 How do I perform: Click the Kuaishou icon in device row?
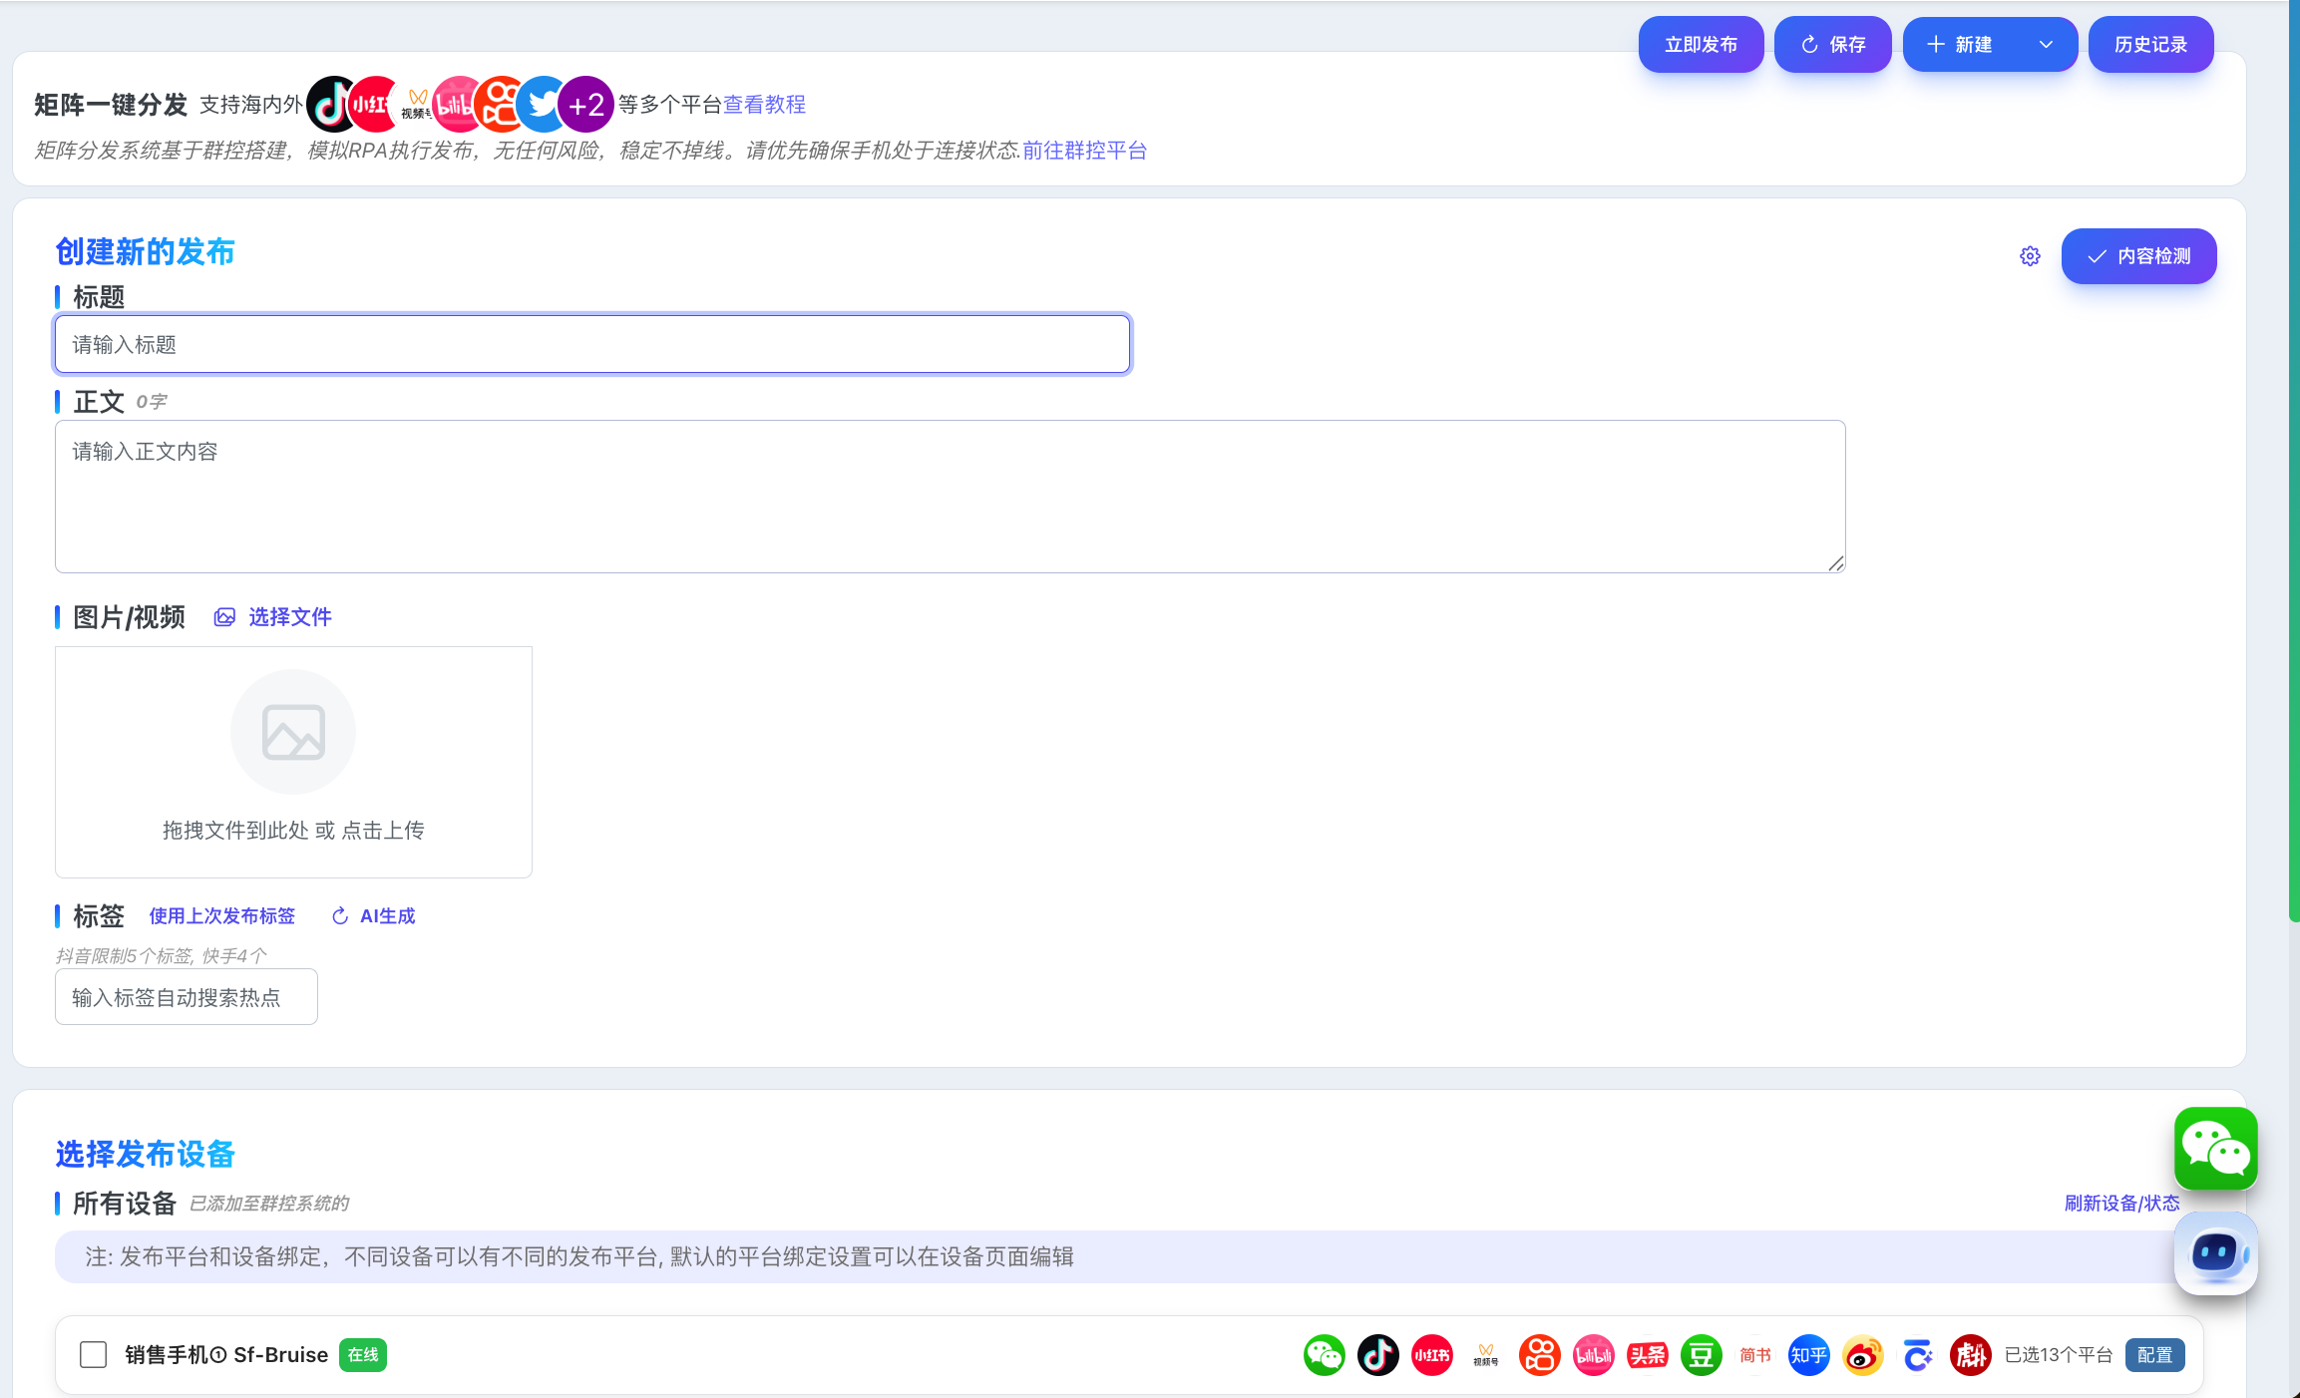pyautogui.click(x=1539, y=1355)
